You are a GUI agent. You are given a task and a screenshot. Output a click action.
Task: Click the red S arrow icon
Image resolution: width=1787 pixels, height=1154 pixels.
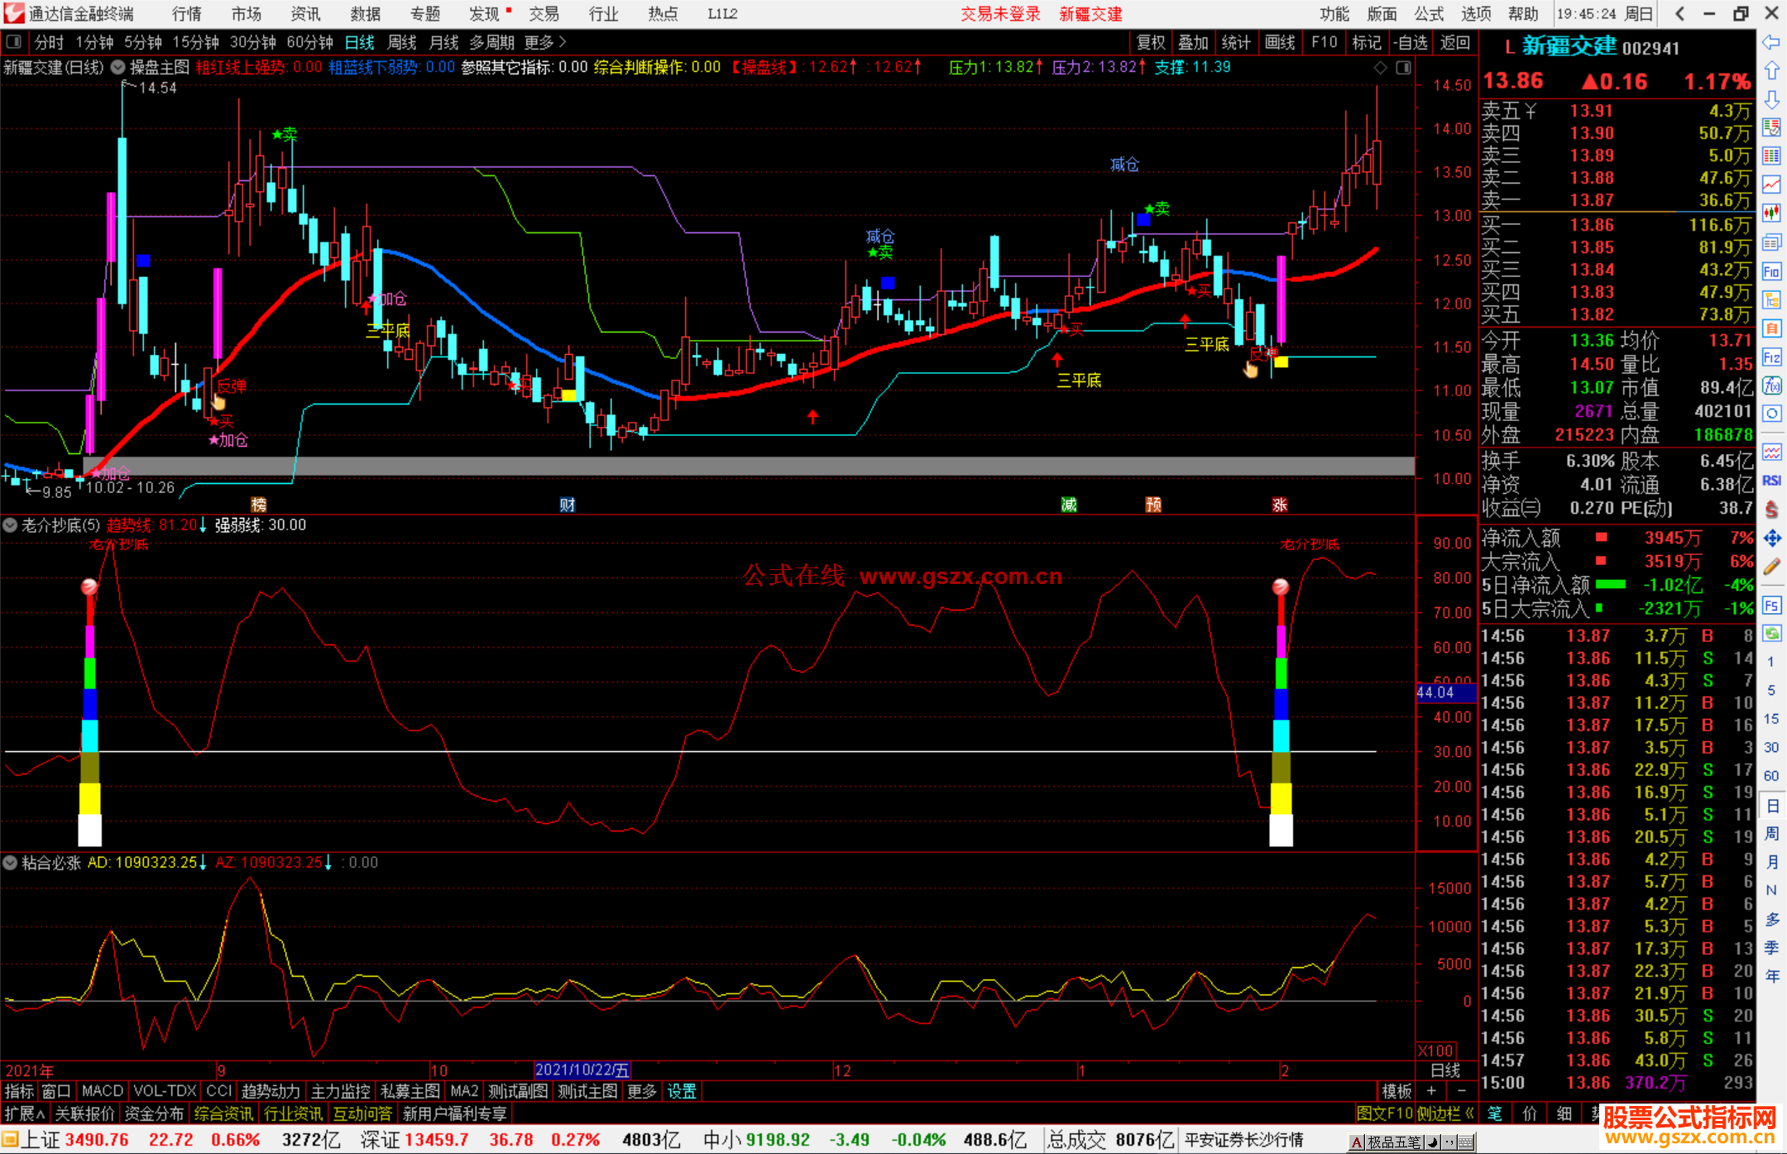1771,509
